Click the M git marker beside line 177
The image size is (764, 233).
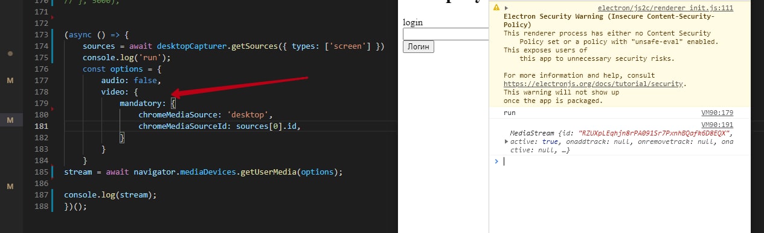[x=10, y=81]
